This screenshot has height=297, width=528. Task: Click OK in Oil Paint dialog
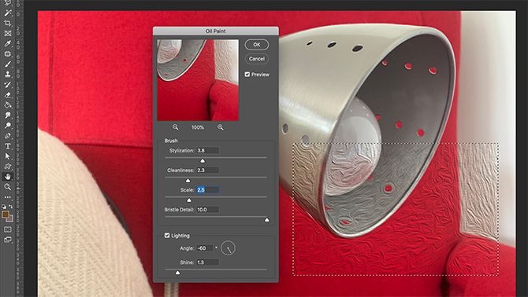click(257, 45)
